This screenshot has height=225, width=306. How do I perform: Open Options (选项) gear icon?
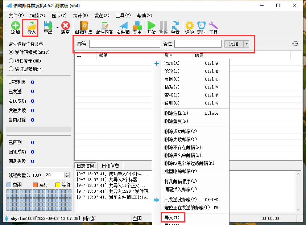pos(190,28)
